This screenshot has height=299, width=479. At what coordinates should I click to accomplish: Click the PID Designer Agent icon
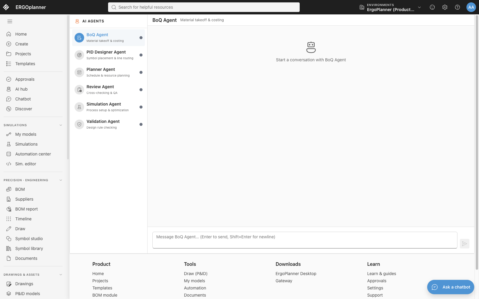click(79, 55)
